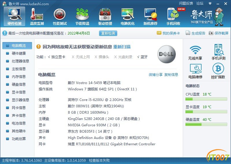The image size is (231, 164).
Task: Click High Definition Audio sound card value
Action: (109, 138)
